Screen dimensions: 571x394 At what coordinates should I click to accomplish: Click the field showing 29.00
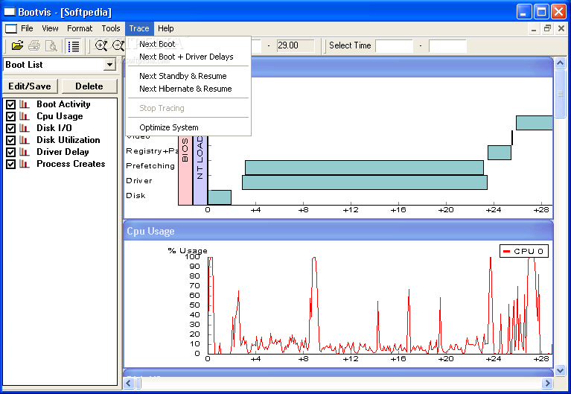click(296, 45)
